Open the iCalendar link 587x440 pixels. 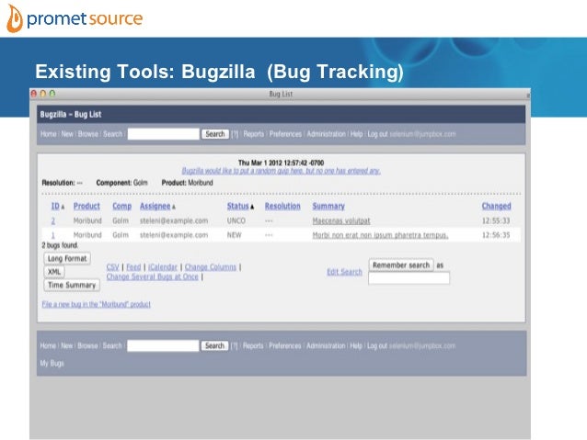163,267
